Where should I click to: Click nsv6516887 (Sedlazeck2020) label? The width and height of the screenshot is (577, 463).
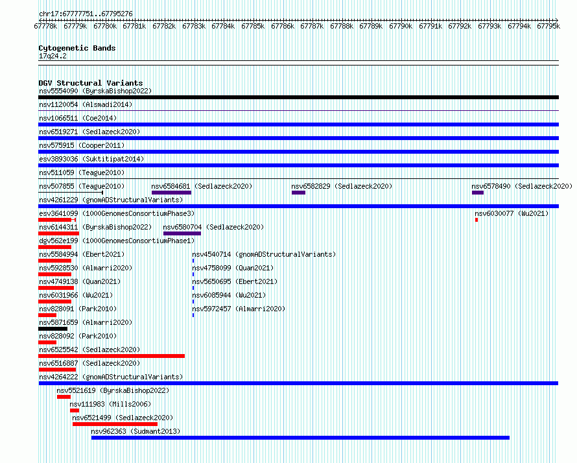click(x=89, y=363)
